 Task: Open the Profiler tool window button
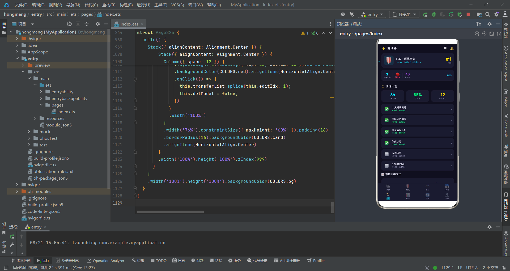[316, 261]
